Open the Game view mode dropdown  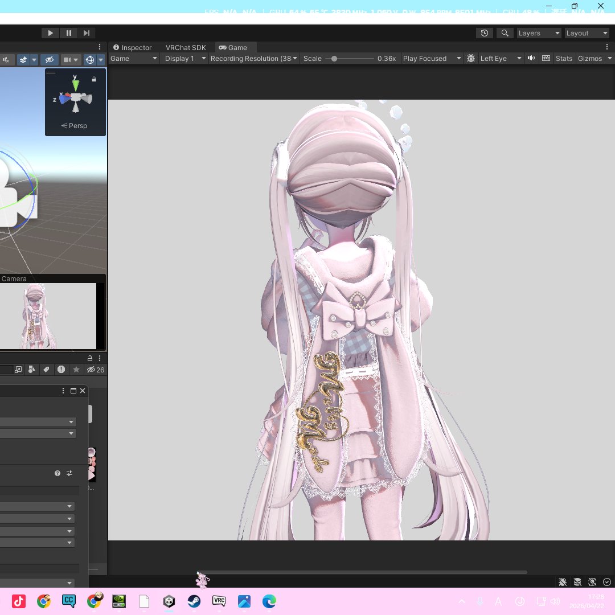point(133,59)
